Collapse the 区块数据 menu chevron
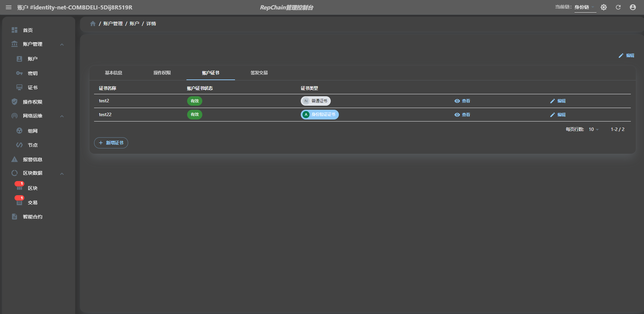This screenshot has height=314, width=644. pyautogui.click(x=62, y=174)
